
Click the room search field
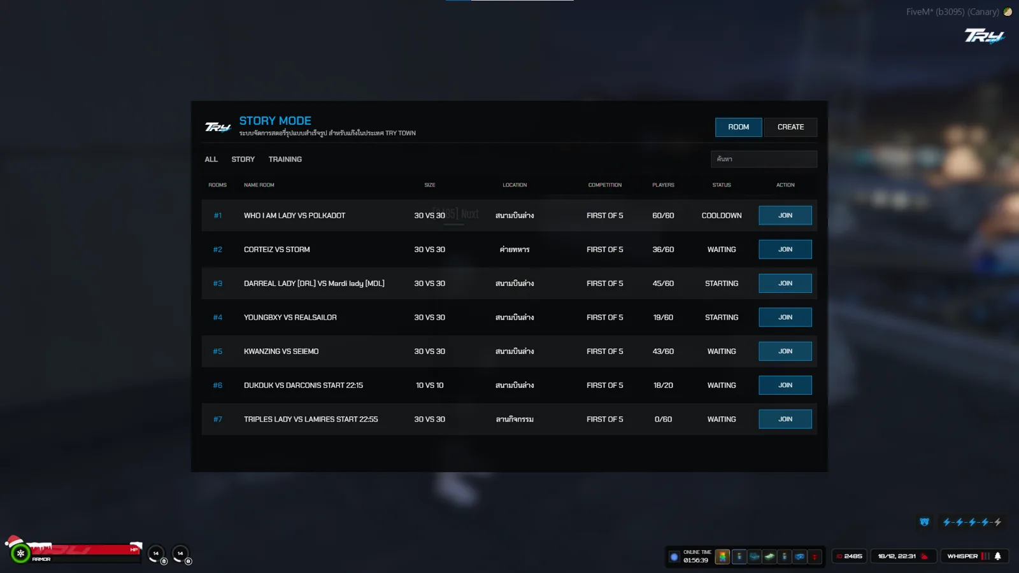(764, 159)
